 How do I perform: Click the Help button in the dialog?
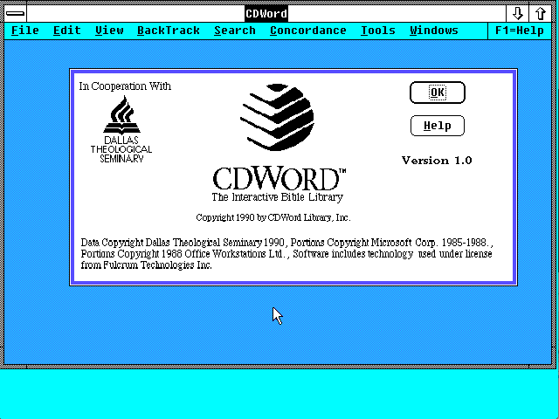click(x=438, y=126)
